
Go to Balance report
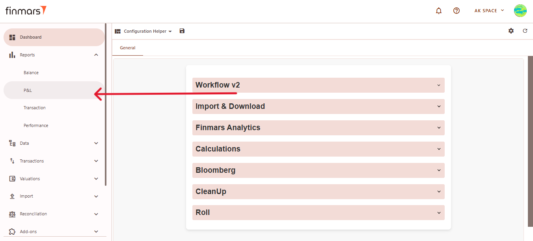[31, 73]
